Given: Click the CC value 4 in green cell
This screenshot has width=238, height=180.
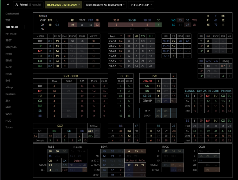Looking at the screenshot, I should coord(158,25).
